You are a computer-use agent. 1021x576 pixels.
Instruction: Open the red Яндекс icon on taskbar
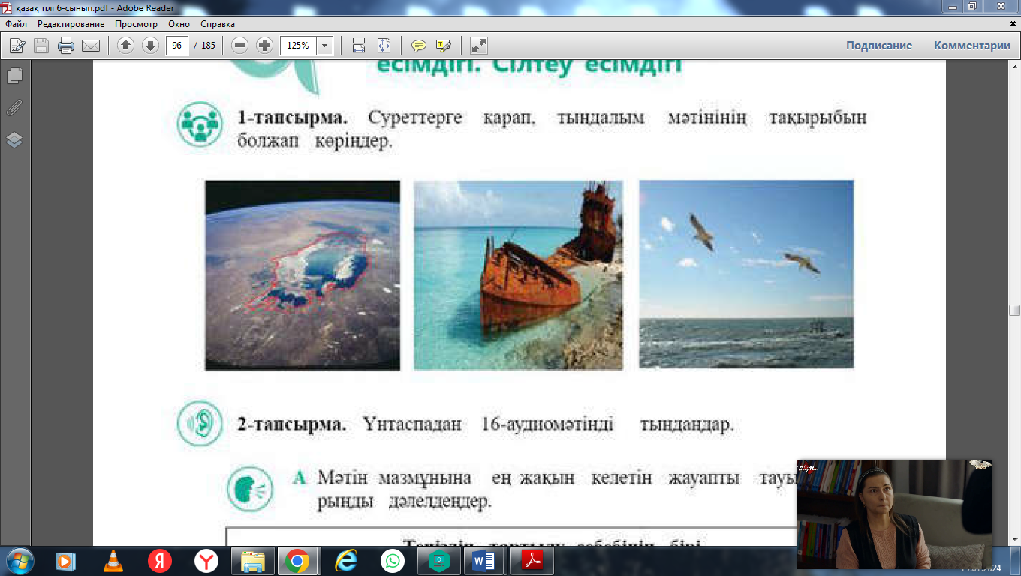click(x=159, y=561)
